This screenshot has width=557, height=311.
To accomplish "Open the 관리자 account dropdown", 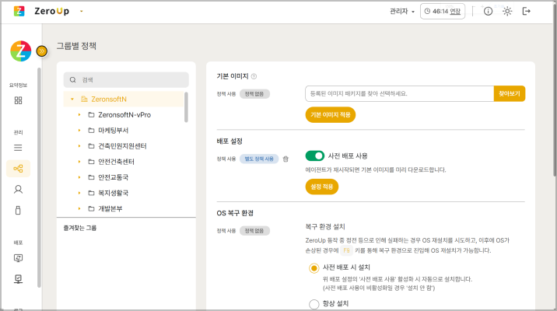I will tap(402, 12).
